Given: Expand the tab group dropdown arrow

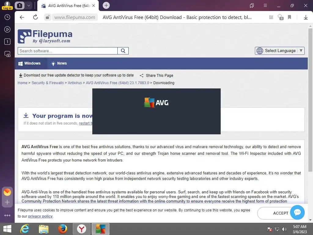Looking at the screenshot, I should 28,6.
